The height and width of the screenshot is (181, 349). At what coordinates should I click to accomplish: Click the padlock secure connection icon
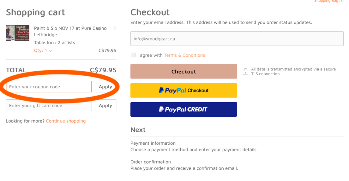pos(245,71)
